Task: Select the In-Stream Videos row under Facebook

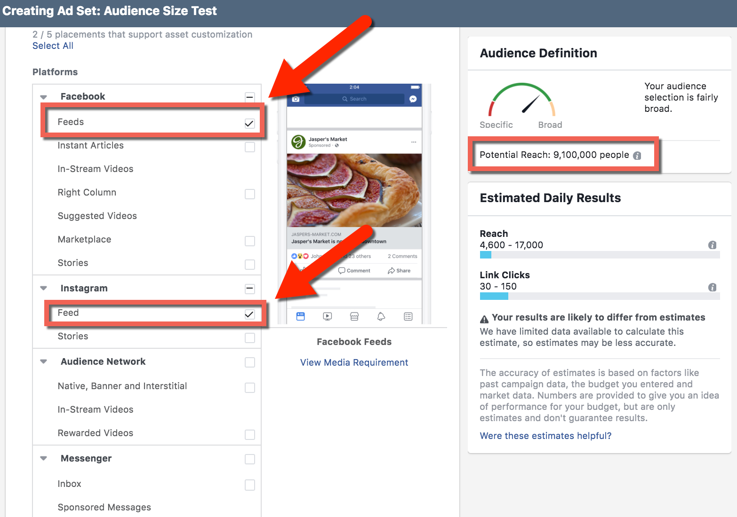Action: [x=147, y=169]
